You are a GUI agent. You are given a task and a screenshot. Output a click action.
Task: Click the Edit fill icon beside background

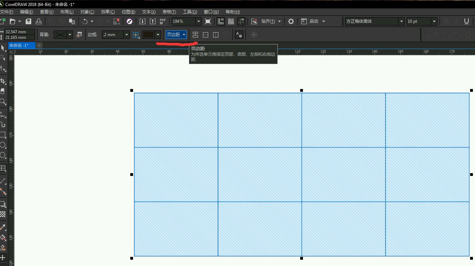tap(79, 35)
